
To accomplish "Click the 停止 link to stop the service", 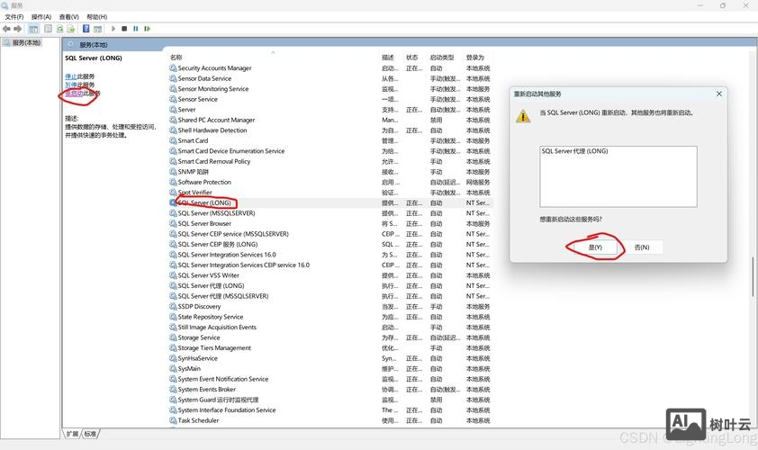I will pos(71,76).
